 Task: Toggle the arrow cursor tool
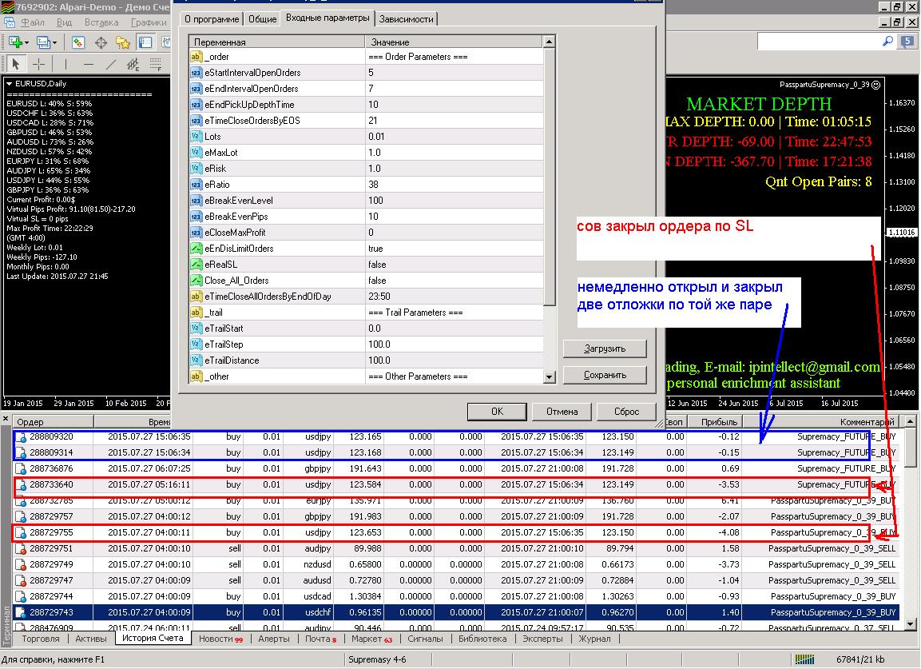point(16,64)
